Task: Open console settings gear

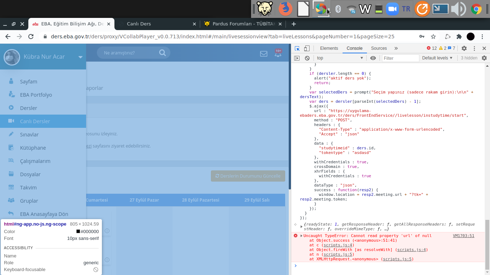Action: (x=484, y=58)
